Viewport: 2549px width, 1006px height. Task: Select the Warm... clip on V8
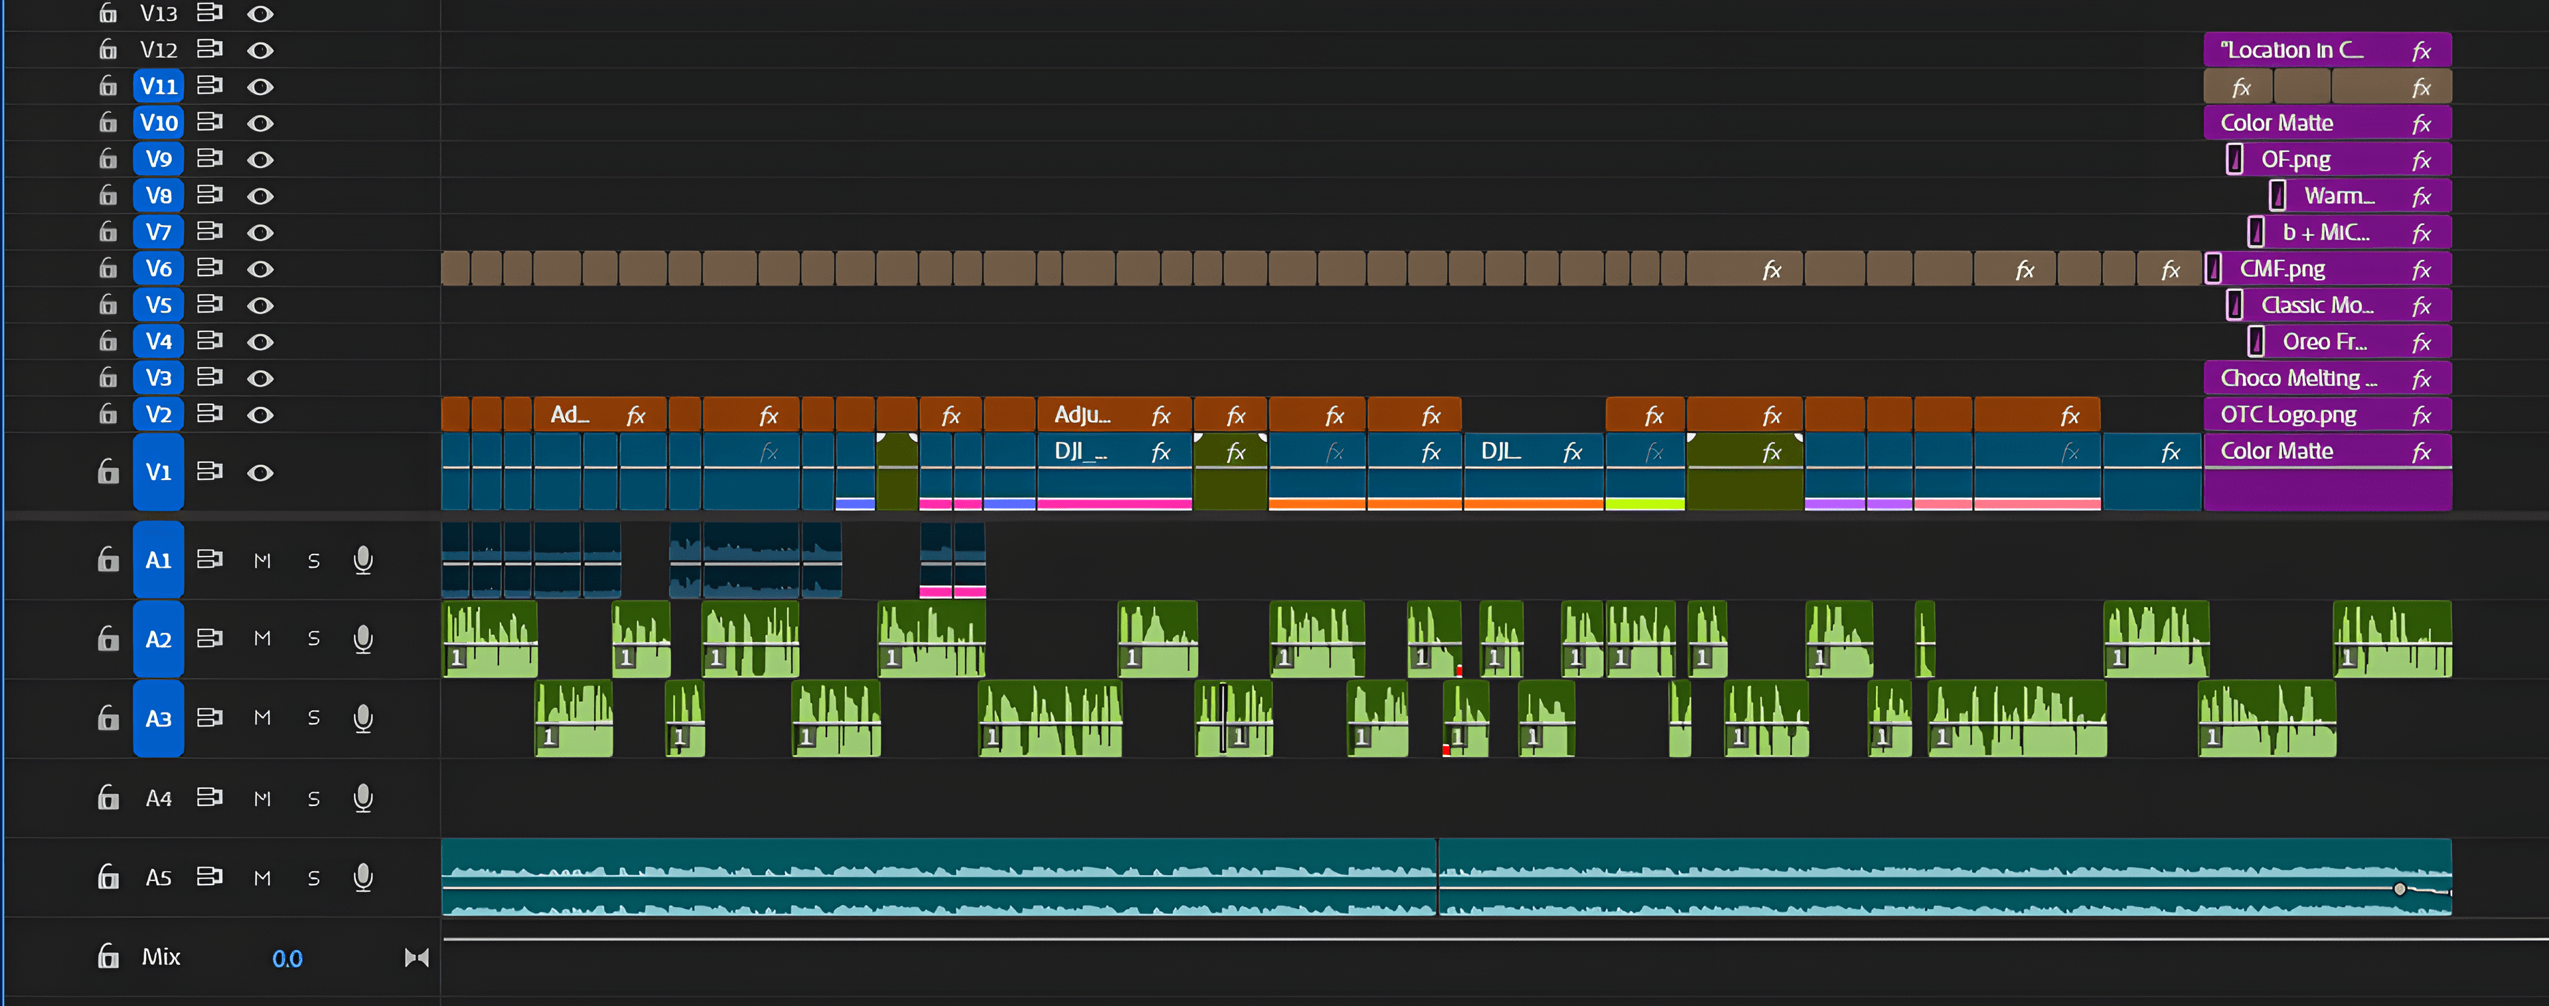(2359, 196)
